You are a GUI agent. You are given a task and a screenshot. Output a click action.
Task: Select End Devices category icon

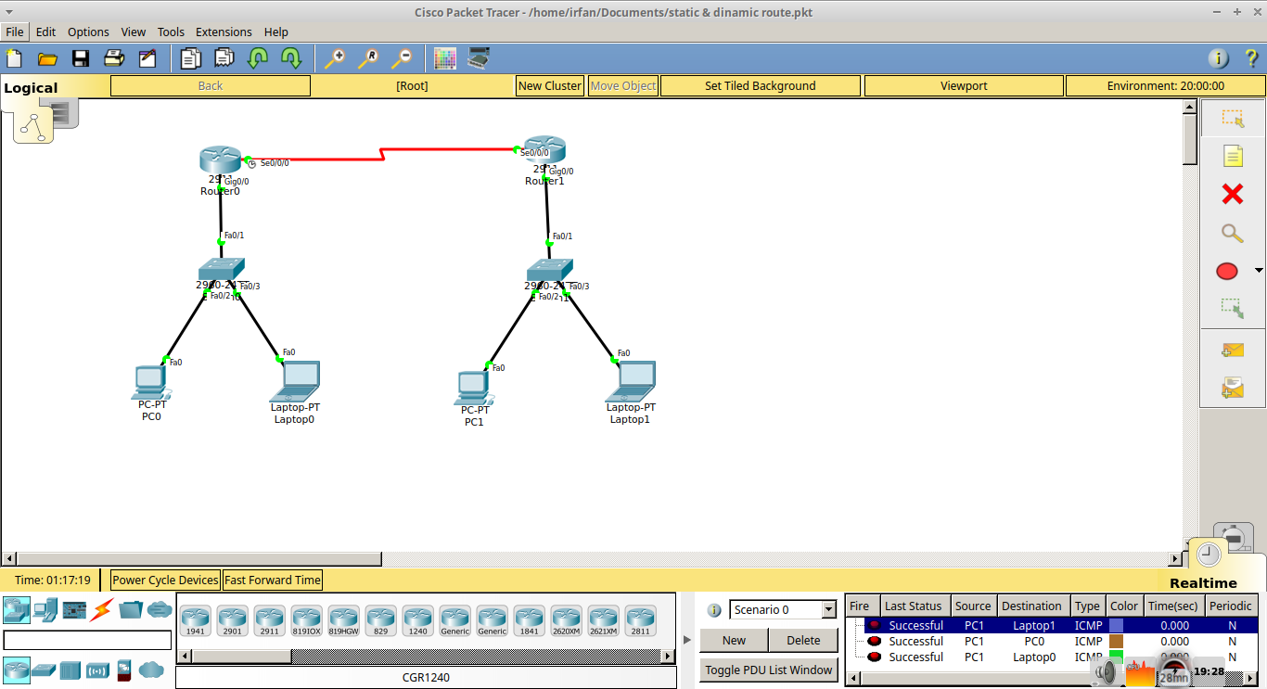tap(45, 609)
